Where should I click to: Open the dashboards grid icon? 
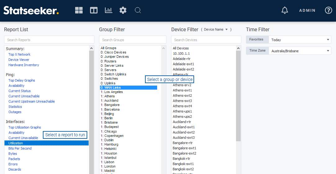click(x=79, y=10)
